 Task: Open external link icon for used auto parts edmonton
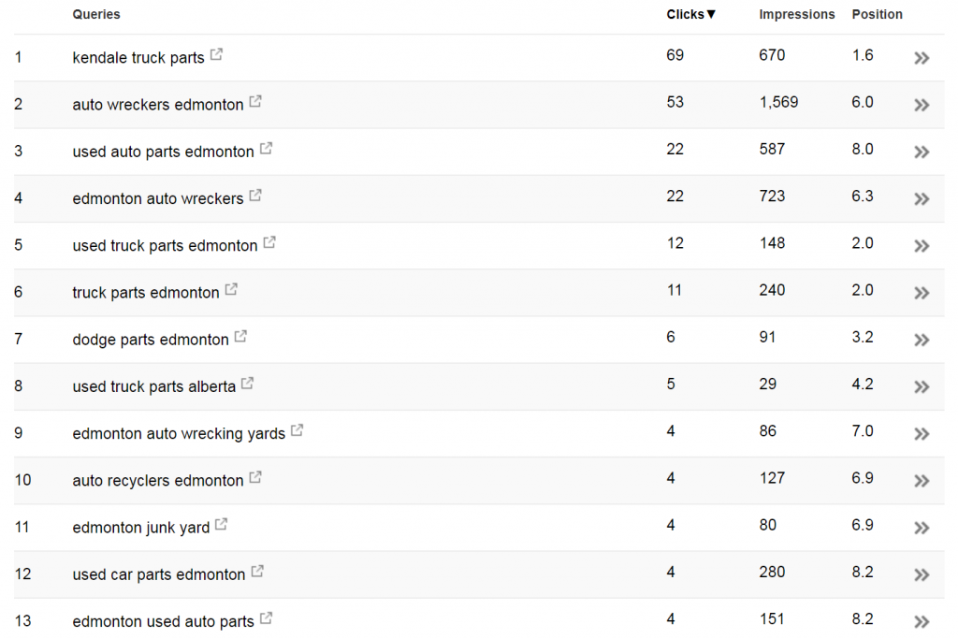266,149
